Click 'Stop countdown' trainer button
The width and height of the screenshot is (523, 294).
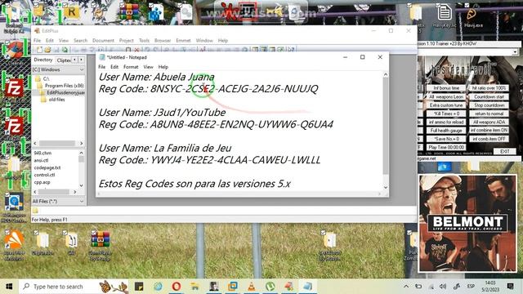click(489, 105)
